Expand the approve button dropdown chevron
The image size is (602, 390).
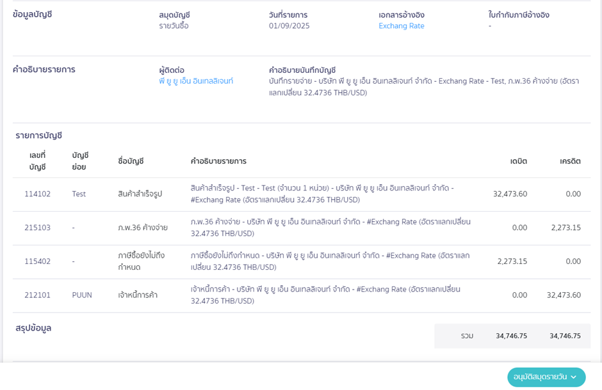(574, 377)
